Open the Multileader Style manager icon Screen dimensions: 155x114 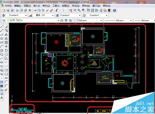click(x=84, y=15)
